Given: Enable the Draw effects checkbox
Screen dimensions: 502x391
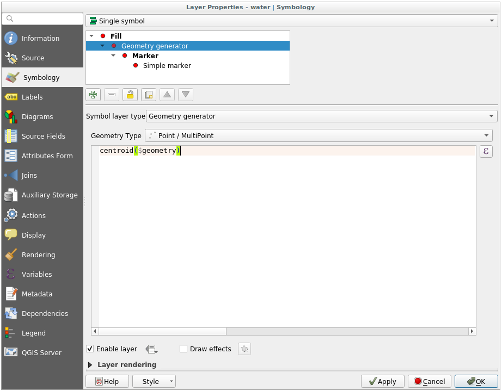Looking at the screenshot, I should [x=184, y=349].
